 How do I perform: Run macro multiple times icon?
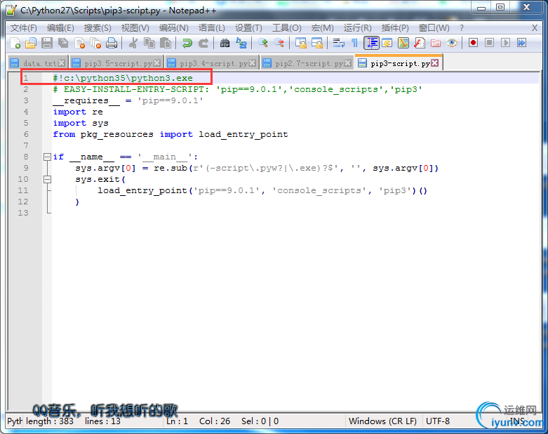pos(522,43)
